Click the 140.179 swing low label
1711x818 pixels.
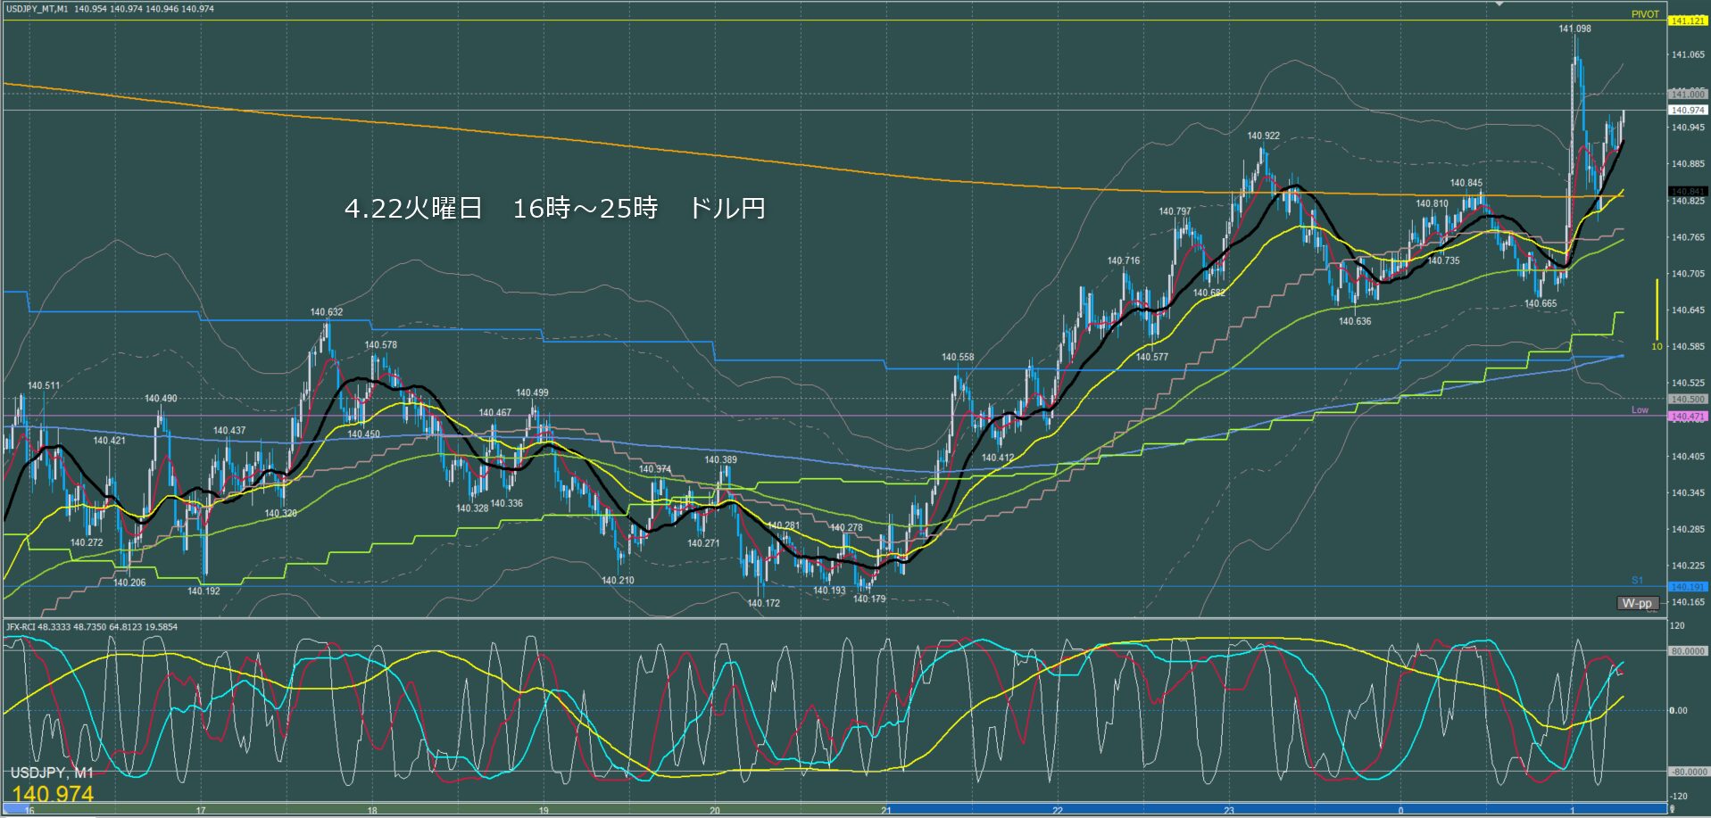[x=869, y=599]
